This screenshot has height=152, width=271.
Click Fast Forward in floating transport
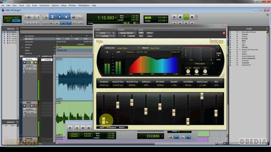[x=89, y=128]
